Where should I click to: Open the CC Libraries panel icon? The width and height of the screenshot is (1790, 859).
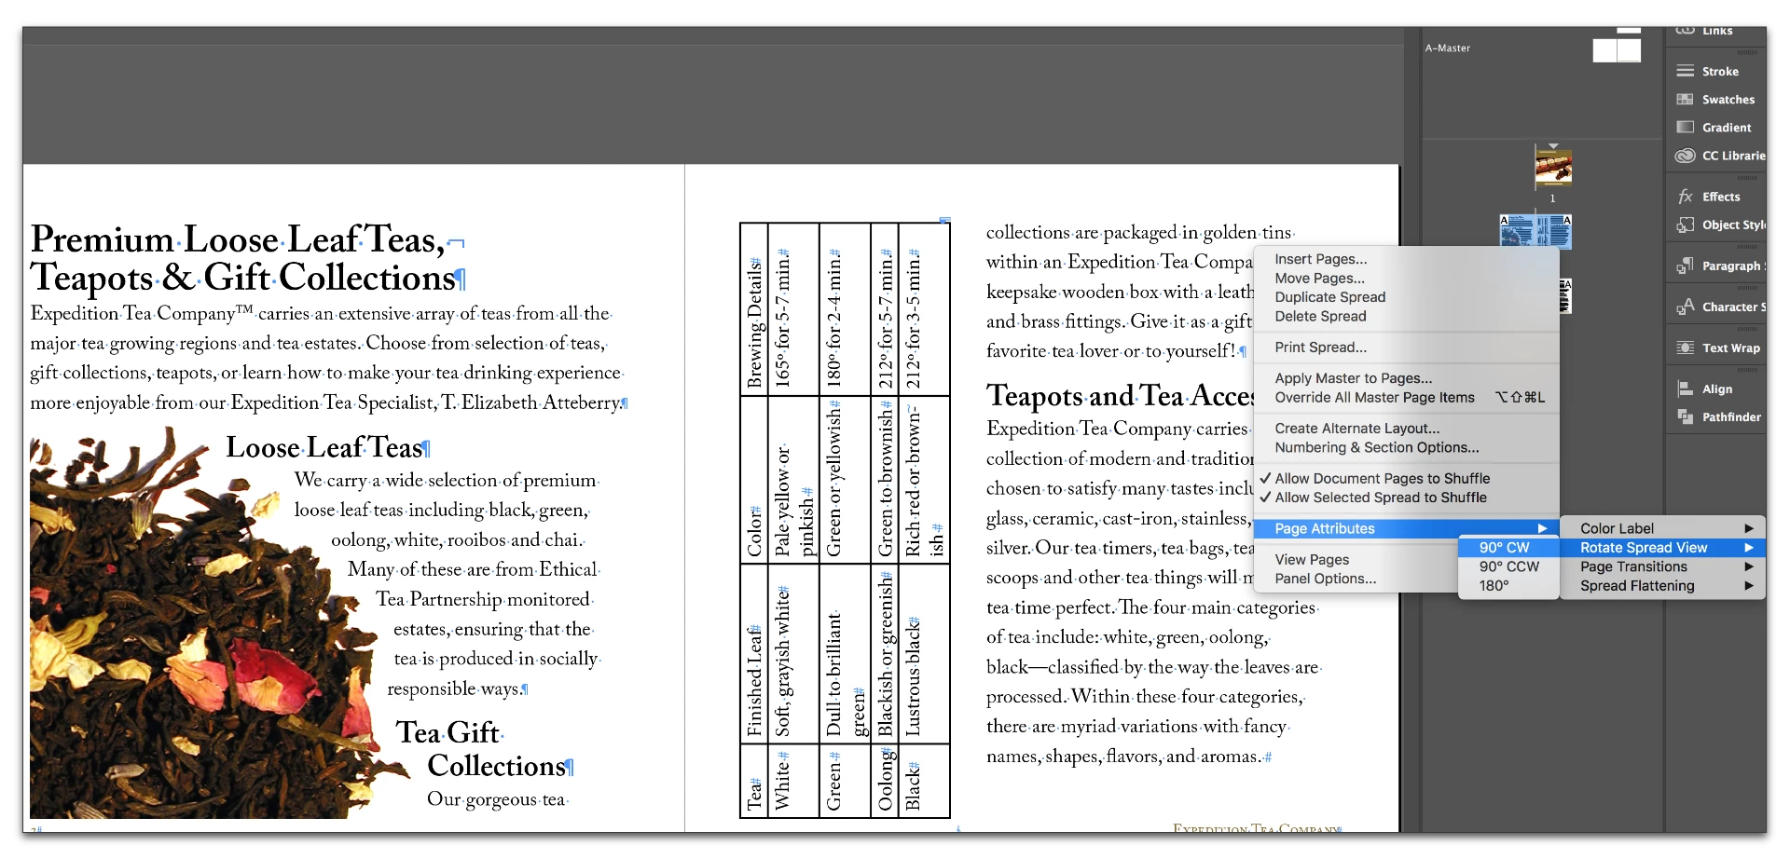point(1685,156)
